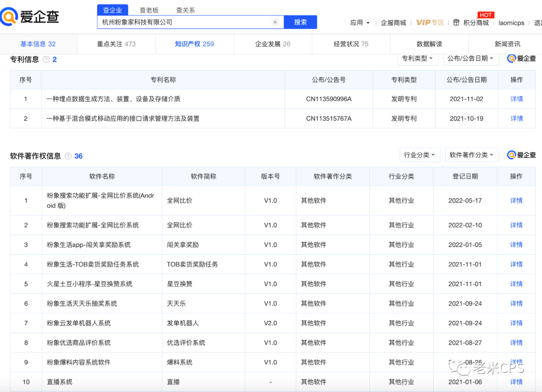Clear the search box with the X icon

click(275, 22)
